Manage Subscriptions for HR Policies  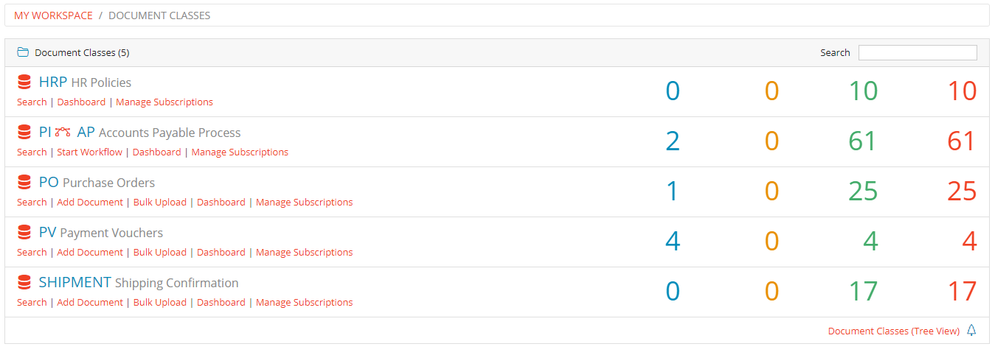click(x=164, y=102)
